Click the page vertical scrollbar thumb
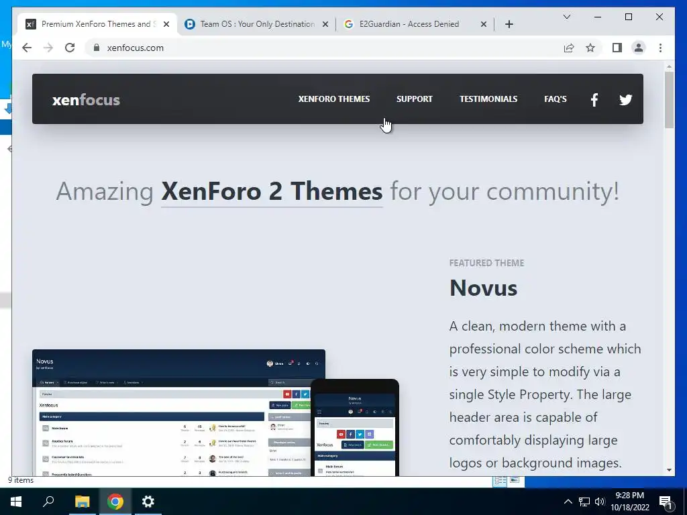Screen dimensions: 687x515 pos(669,100)
